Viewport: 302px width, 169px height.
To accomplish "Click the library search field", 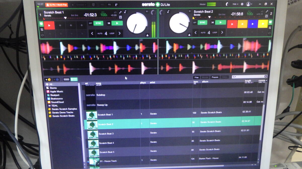I will (x=249, y=77).
